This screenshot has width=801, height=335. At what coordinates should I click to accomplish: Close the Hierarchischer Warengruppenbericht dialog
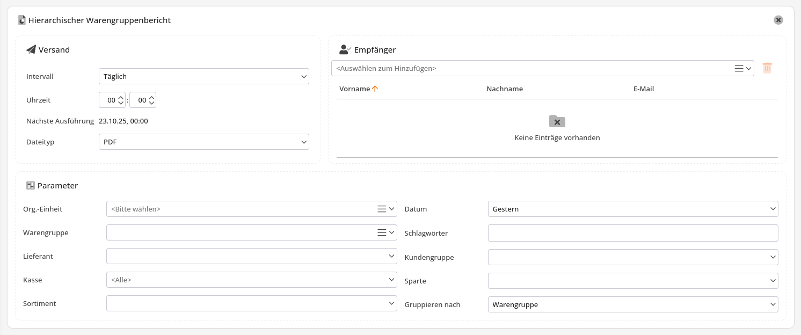pyautogui.click(x=778, y=20)
